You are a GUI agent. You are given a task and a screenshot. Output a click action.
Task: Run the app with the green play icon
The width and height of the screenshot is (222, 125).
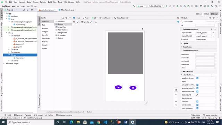pyautogui.click(x=166, y=6)
